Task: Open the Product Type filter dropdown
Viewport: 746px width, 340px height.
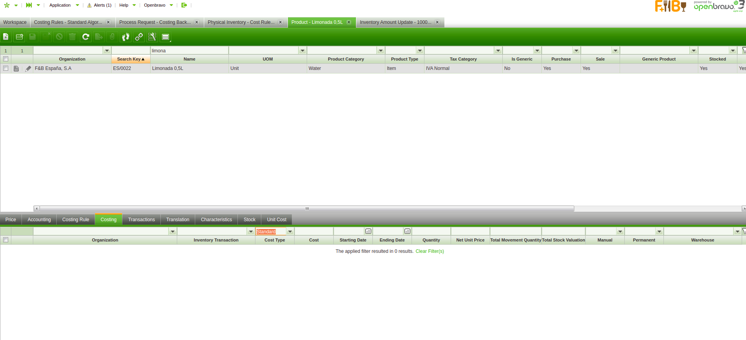Action: pos(420,50)
